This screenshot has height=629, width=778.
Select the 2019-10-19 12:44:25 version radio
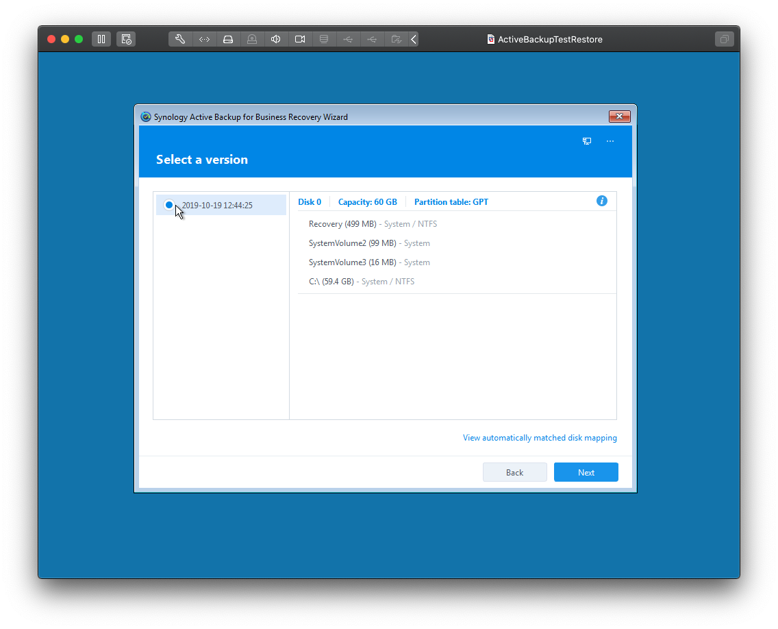tap(169, 205)
